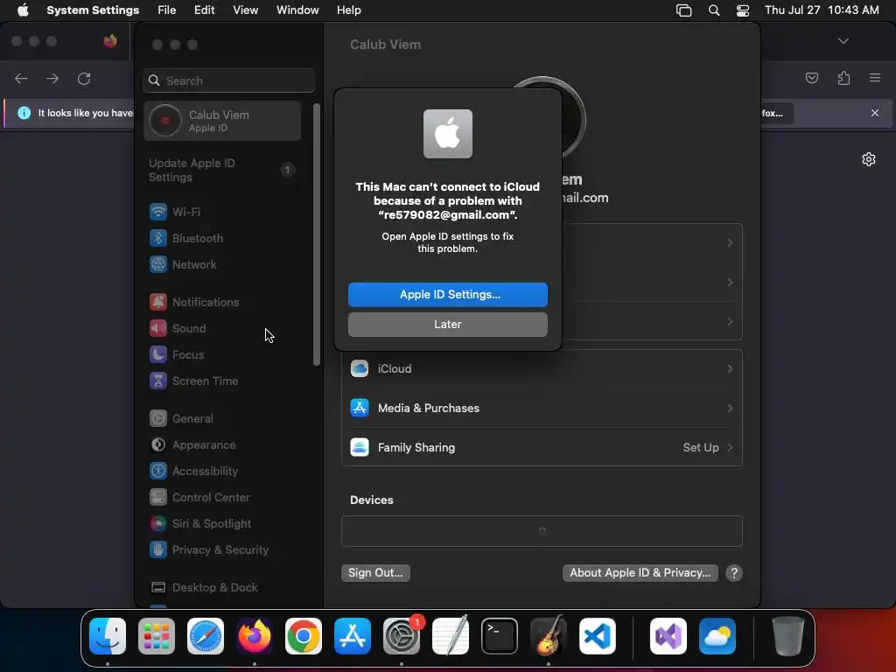This screenshot has width=896, height=672.
Task: Close the Firefox notification bar
Action: 875,113
